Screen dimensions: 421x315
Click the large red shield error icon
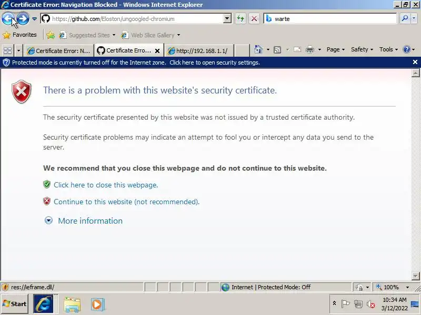click(22, 91)
